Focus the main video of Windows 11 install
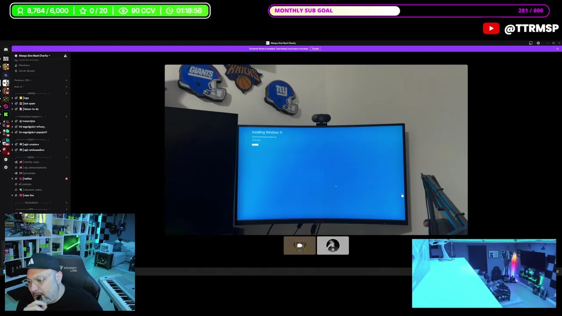 click(x=316, y=150)
